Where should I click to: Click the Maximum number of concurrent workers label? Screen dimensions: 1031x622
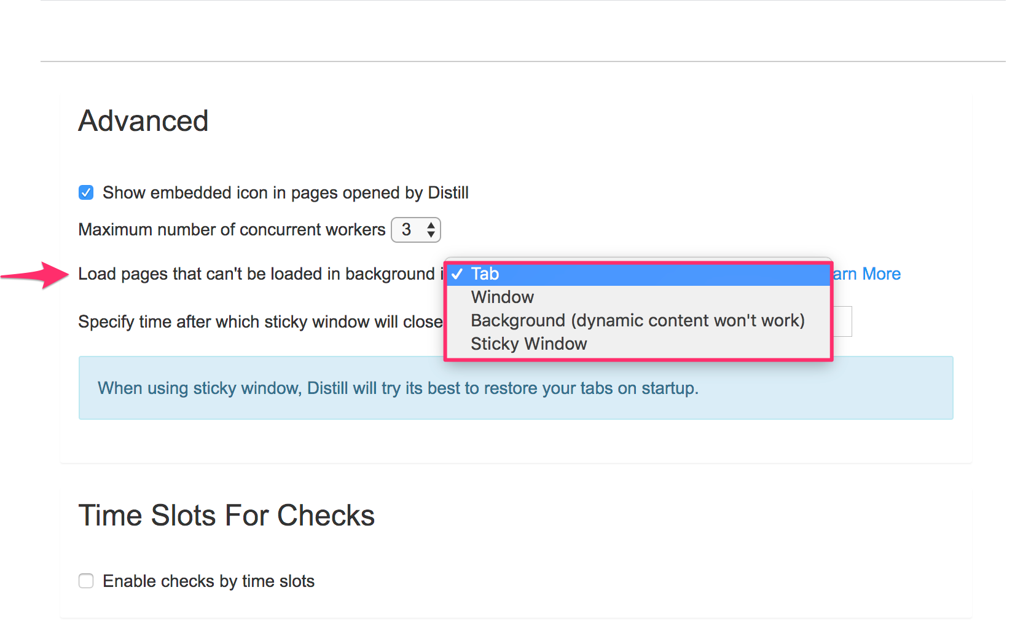[232, 230]
